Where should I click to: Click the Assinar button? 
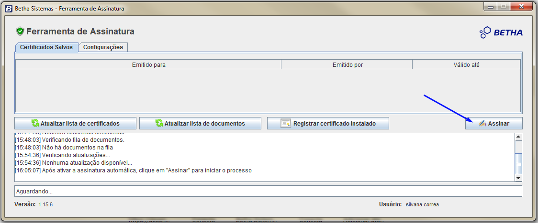click(494, 123)
